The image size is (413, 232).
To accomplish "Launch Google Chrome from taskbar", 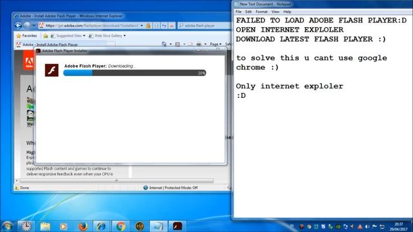I will coord(121,226).
